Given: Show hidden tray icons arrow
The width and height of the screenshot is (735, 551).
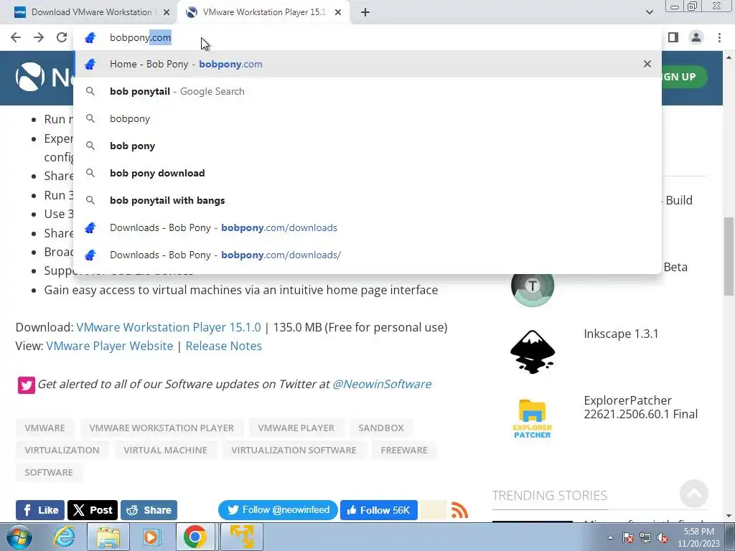Looking at the screenshot, I should pos(610,537).
